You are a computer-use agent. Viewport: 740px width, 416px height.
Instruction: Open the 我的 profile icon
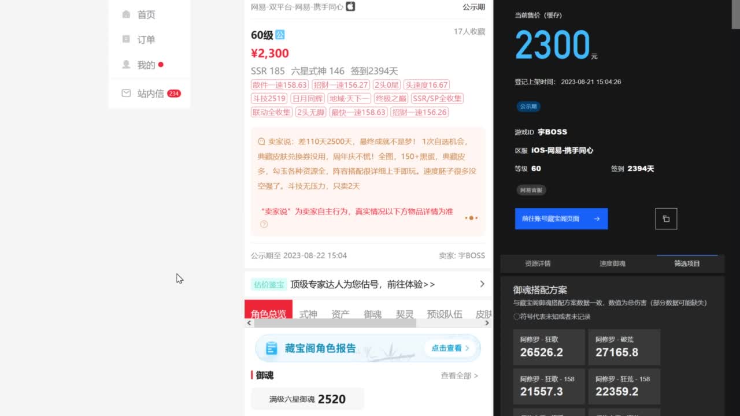coord(126,65)
